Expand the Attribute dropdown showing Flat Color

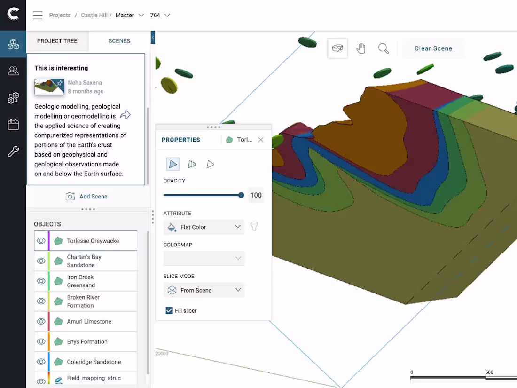coord(204,227)
